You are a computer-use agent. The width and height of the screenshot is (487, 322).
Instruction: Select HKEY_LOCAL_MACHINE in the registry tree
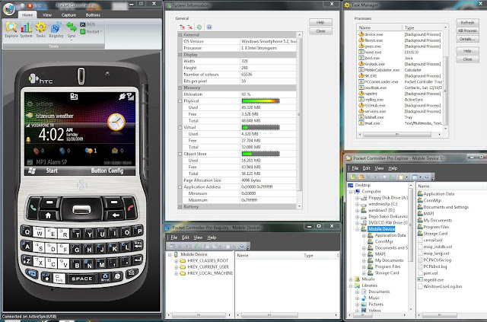pos(210,273)
